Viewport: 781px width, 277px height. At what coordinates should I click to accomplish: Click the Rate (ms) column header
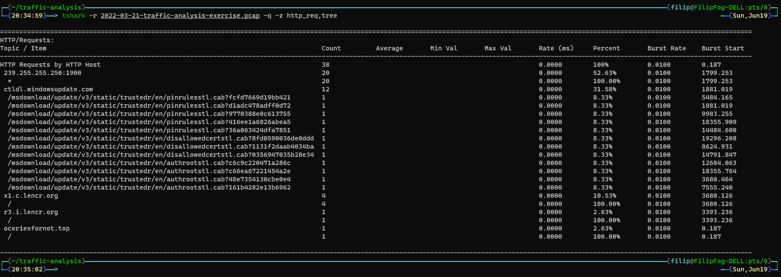click(x=556, y=48)
